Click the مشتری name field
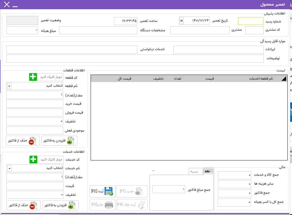The width and height of the screenshot is (292, 215). [200, 30]
